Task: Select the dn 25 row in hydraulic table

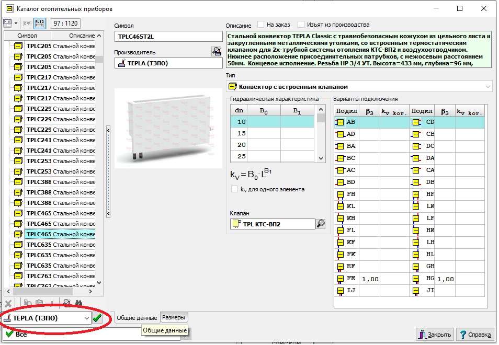Action: pyautogui.click(x=272, y=156)
